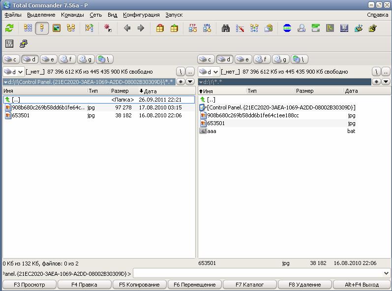Image resolution: width=392 pixels, height=291 pixels.
Task: Open the Команды menu
Action: click(72, 15)
